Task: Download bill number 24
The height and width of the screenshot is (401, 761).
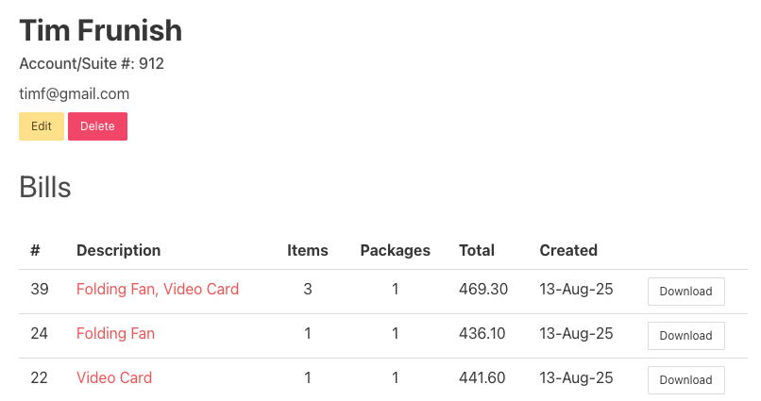Action: pyautogui.click(x=685, y=335)
